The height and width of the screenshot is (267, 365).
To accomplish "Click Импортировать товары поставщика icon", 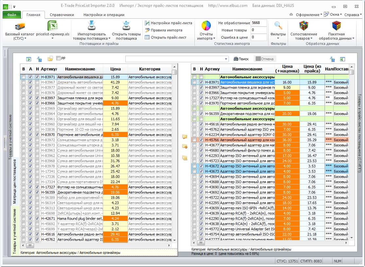I will coord(91,26).
